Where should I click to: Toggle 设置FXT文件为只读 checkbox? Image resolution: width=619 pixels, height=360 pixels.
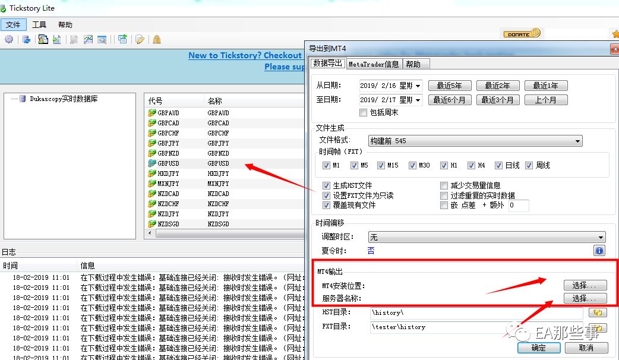tap(326, 195)
